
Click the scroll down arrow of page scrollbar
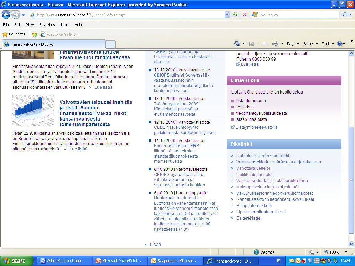(x=351, y=244)
